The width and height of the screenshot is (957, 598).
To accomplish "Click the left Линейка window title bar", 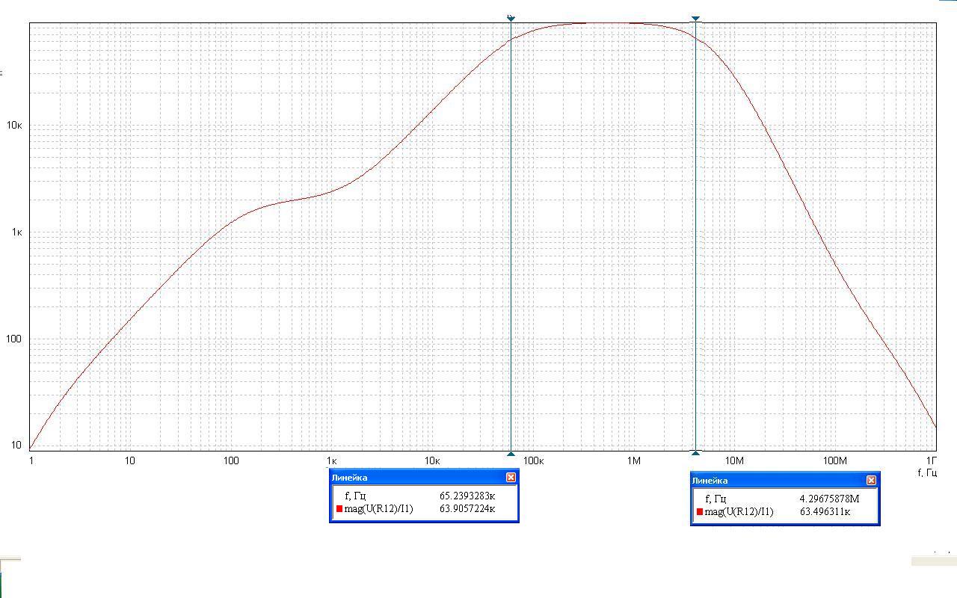I will coord(424,477).
